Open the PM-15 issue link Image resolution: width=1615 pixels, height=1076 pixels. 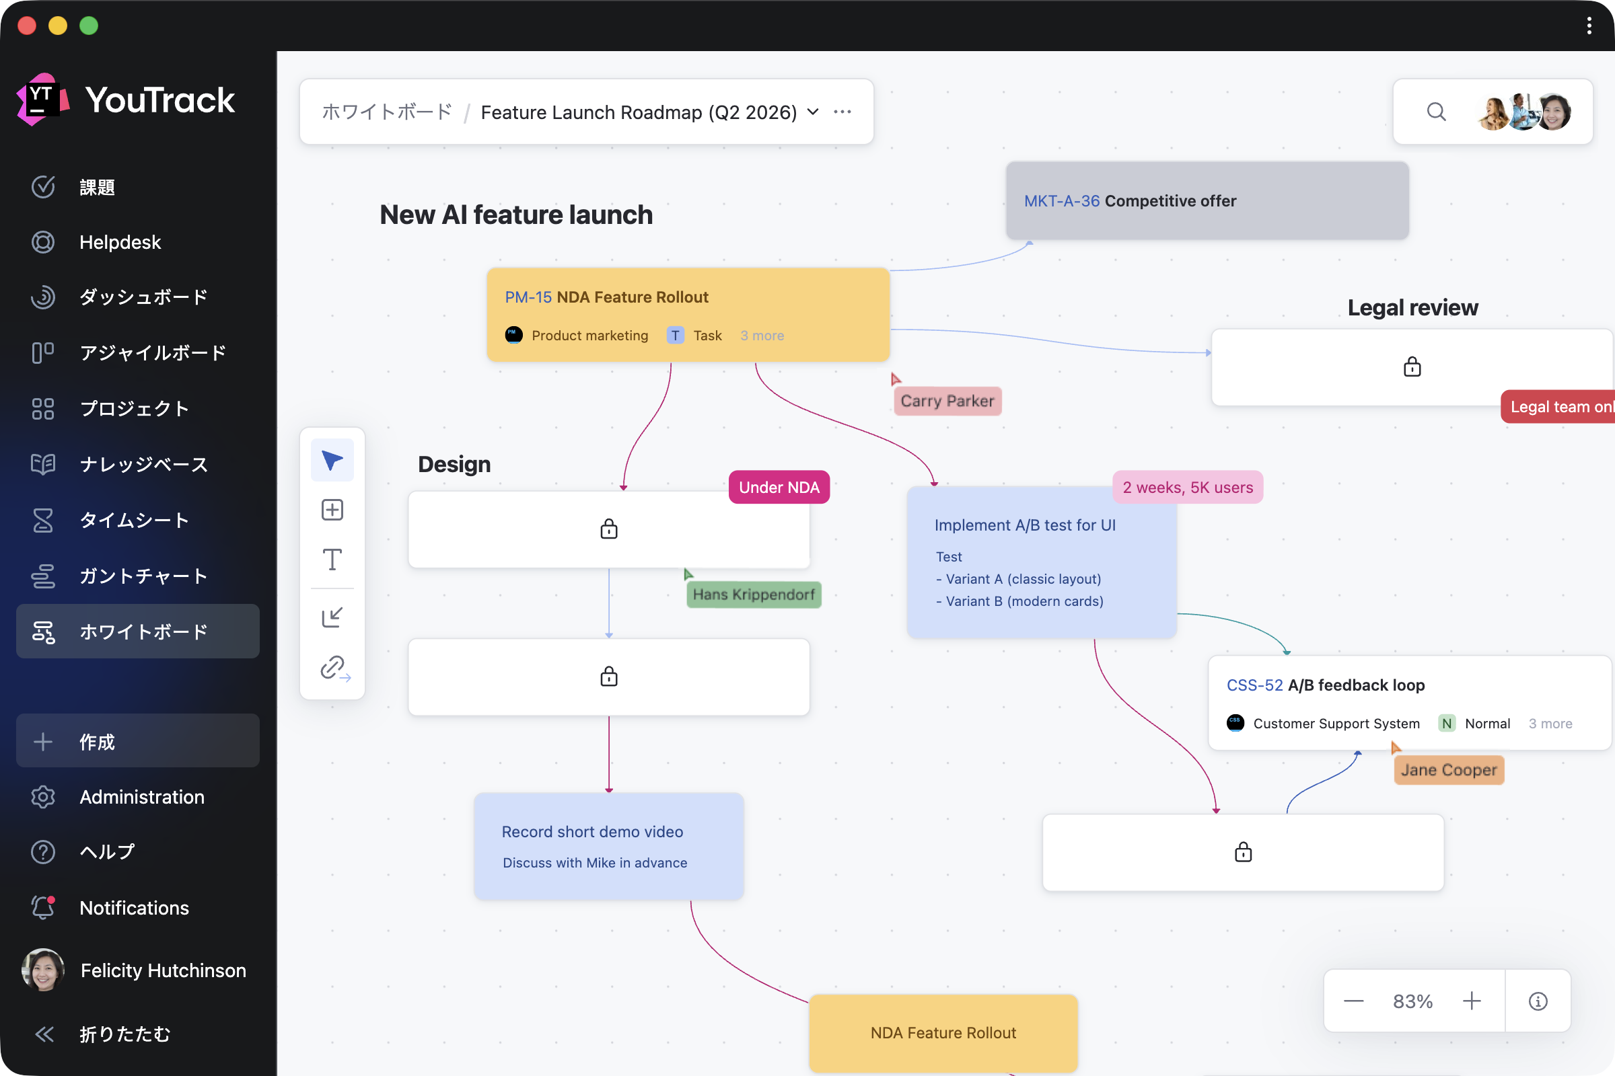(x=528, y=297)
